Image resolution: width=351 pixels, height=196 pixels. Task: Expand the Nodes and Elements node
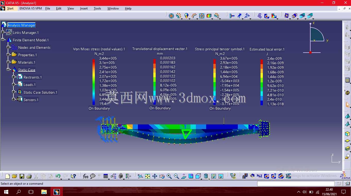point(8,47)
